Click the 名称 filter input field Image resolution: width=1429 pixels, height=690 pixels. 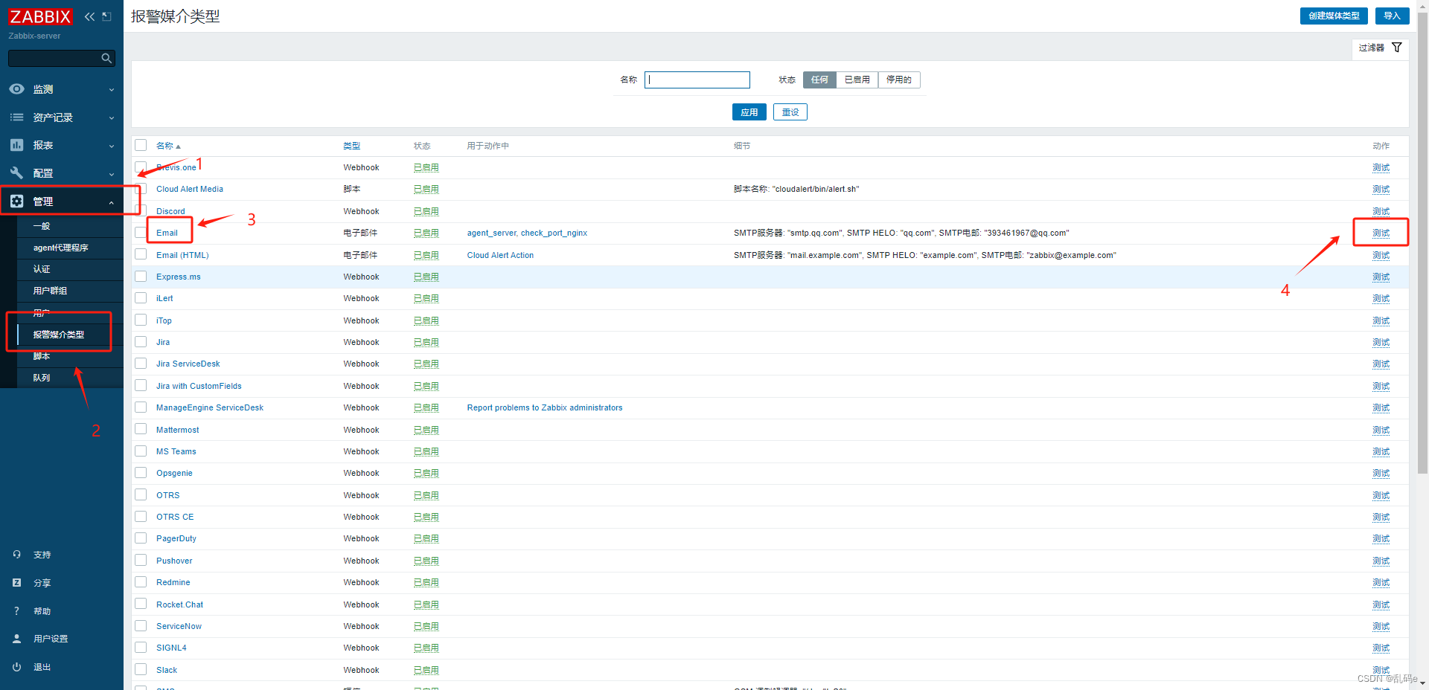(x=697, y=80)
